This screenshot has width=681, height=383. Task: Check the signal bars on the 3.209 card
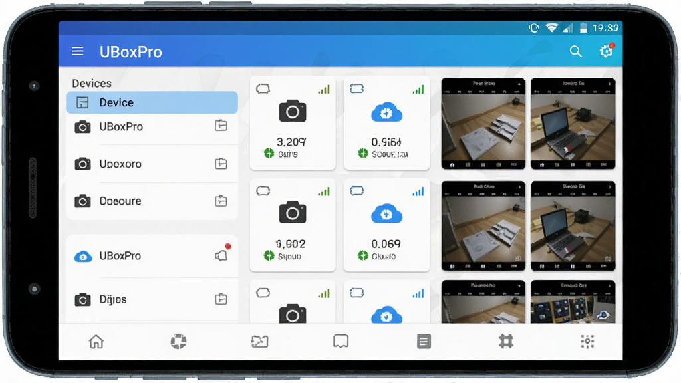tap(324, 90)
